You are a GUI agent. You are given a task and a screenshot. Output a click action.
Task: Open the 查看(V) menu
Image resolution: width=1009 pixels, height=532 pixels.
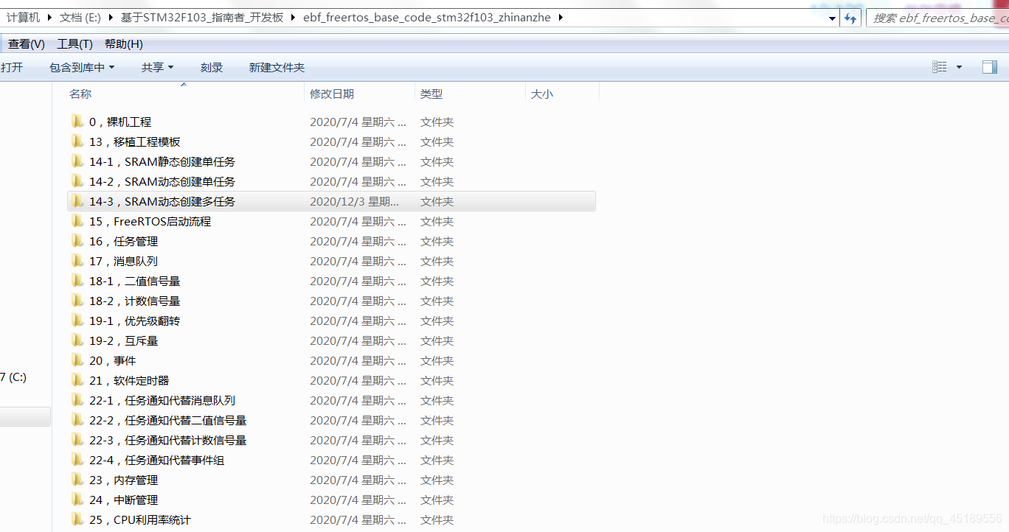pos(27,44)
